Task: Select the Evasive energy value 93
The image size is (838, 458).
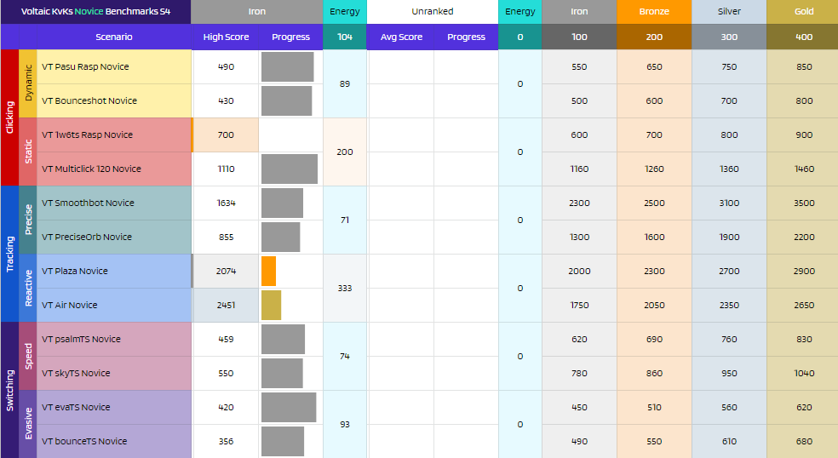Action: coord(345,424)
